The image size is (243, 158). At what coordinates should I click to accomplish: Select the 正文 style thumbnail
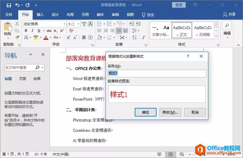click(182, 31)
